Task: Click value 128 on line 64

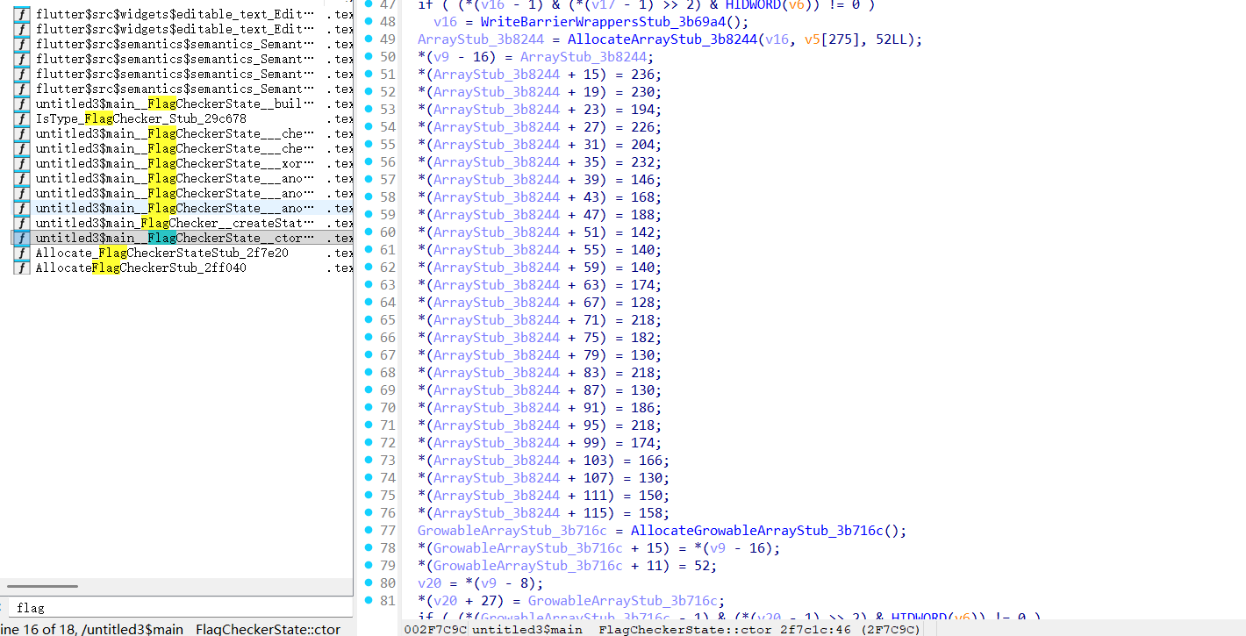Action: [642, 303]
